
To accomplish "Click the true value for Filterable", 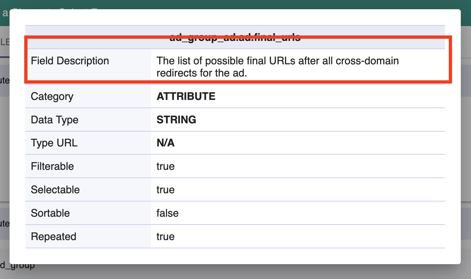I will point(165,167).
